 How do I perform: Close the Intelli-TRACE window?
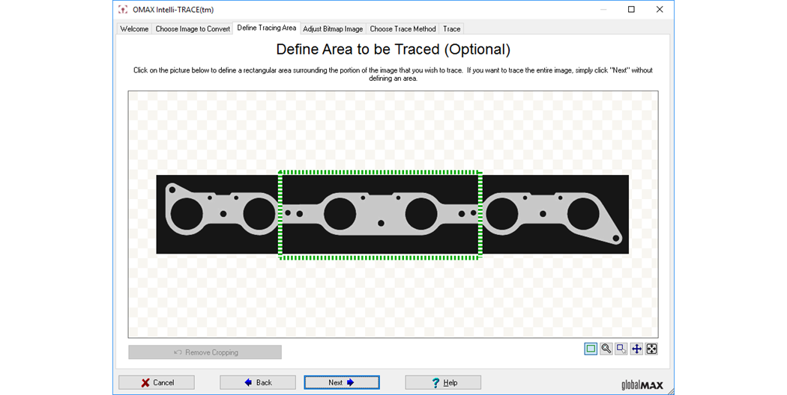pos(660,10)
